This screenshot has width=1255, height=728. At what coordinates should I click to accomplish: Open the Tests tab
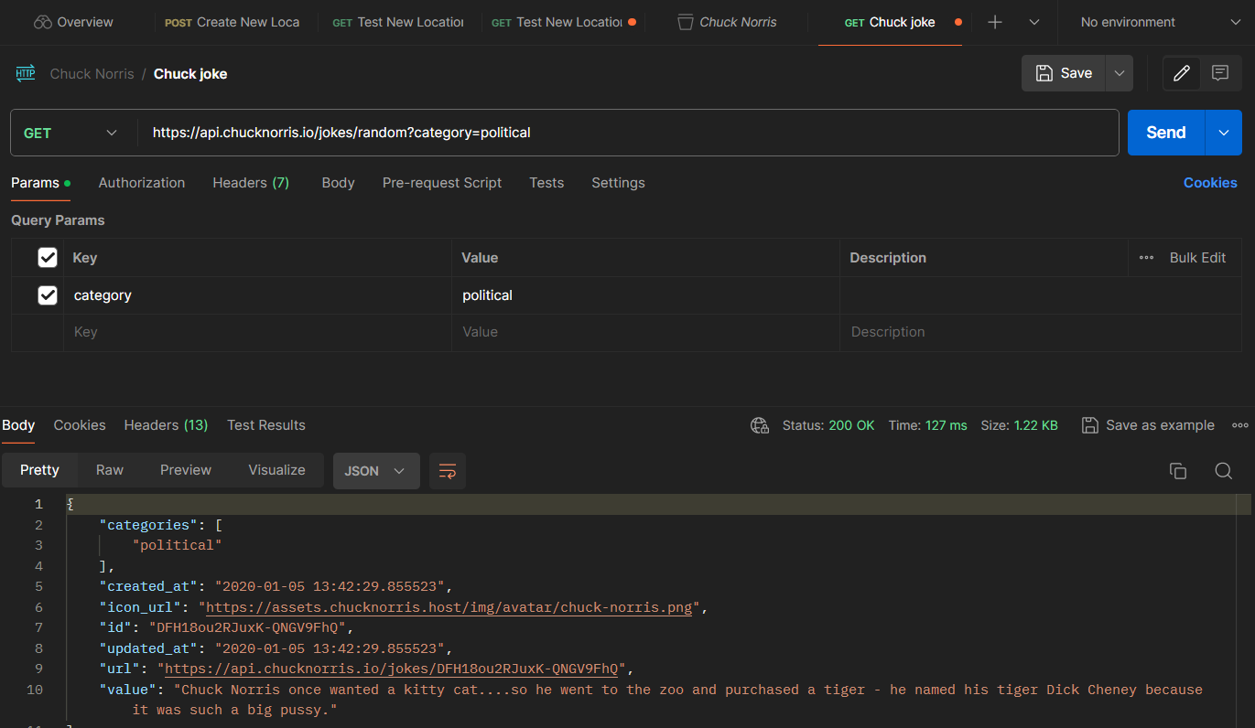pyautogui.click(x=546, y=183)
